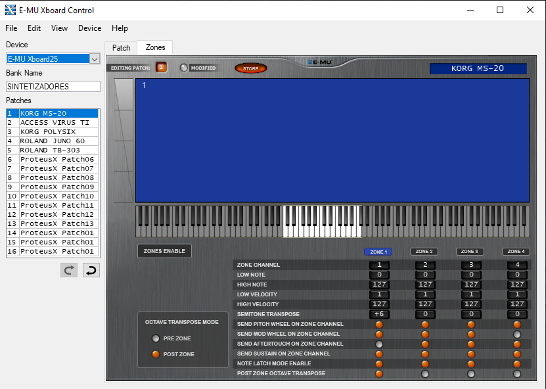Click the E-MU Xboard Control title bar icon
Screen dimensions: 546x389
click(x=11, y=10)
